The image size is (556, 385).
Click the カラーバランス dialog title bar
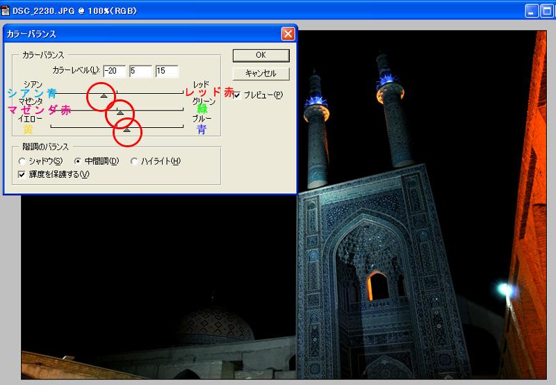[139, 33]
